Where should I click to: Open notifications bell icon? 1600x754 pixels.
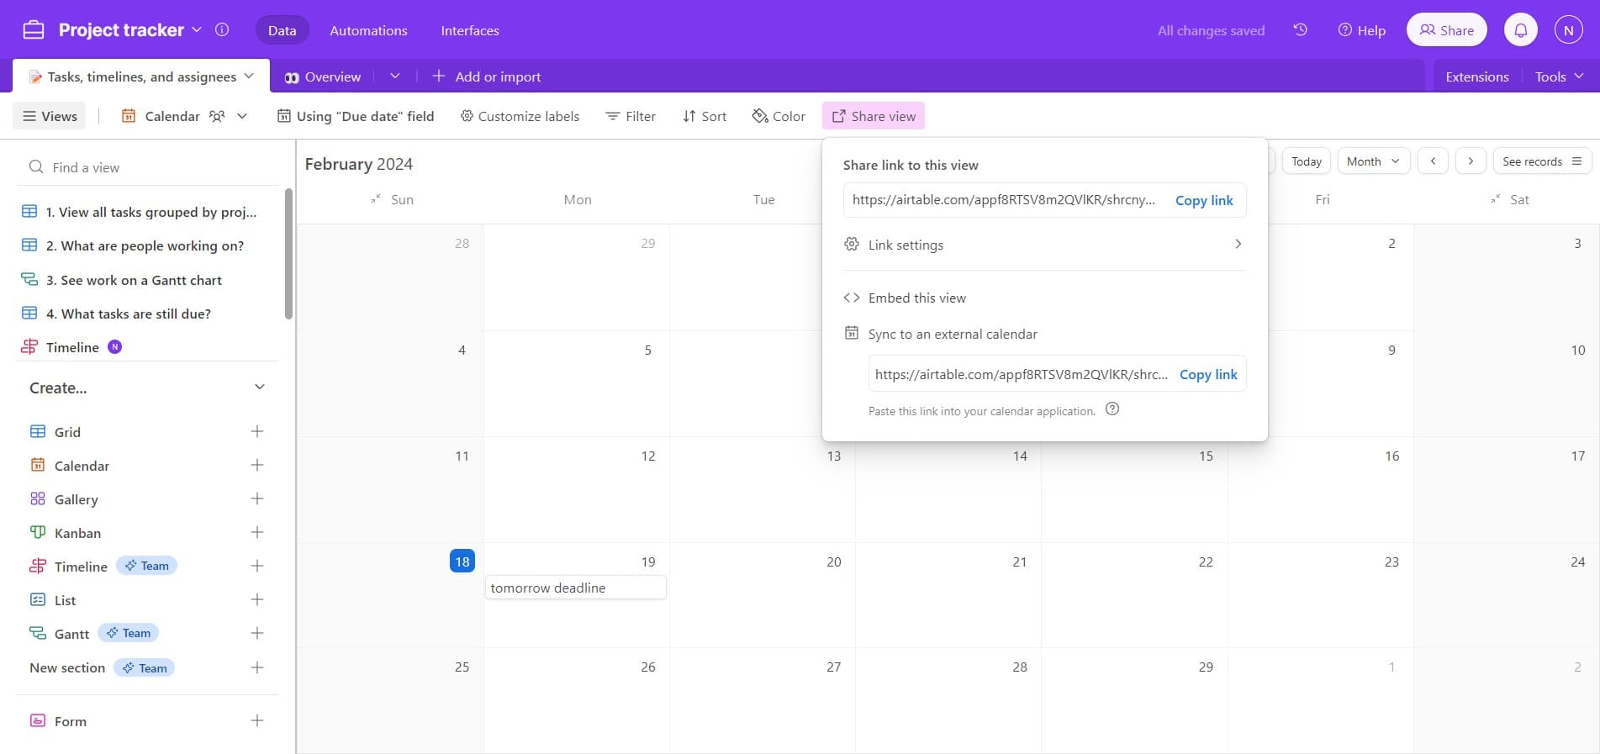(x=1520, y=29)
